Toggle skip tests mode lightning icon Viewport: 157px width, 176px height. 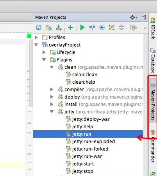click(x=102, y=27)
